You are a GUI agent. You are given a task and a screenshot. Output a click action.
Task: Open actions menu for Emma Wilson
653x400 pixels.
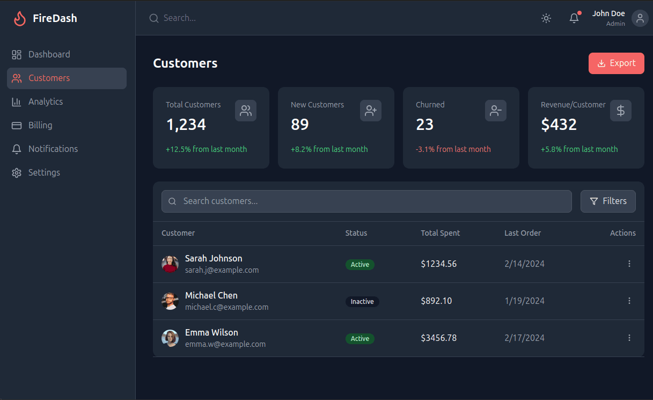[x=629, y=338]
